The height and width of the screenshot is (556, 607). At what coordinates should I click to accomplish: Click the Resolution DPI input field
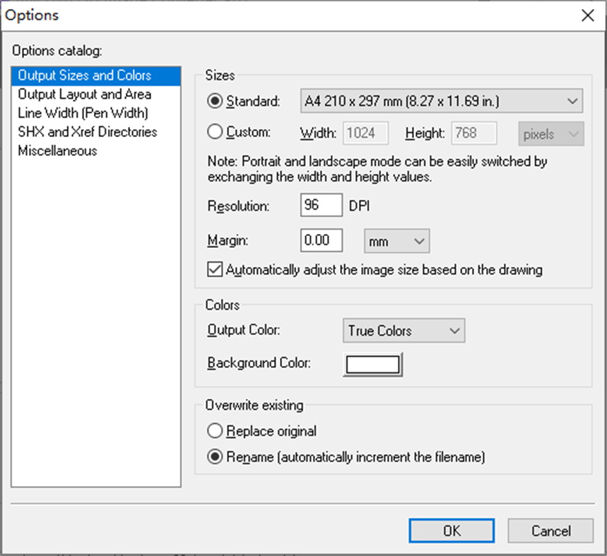point(321,205)
